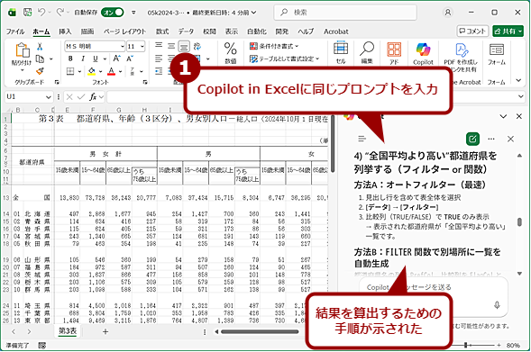The width and height of the screenshot is (531, 352).
Task: Click the more options ellipsis in Copilot pane
Action: (x=491, y=139)
